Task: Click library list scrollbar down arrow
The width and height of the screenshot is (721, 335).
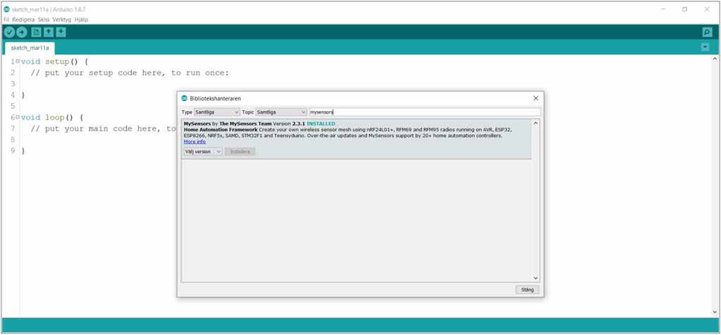Action: 535,278
